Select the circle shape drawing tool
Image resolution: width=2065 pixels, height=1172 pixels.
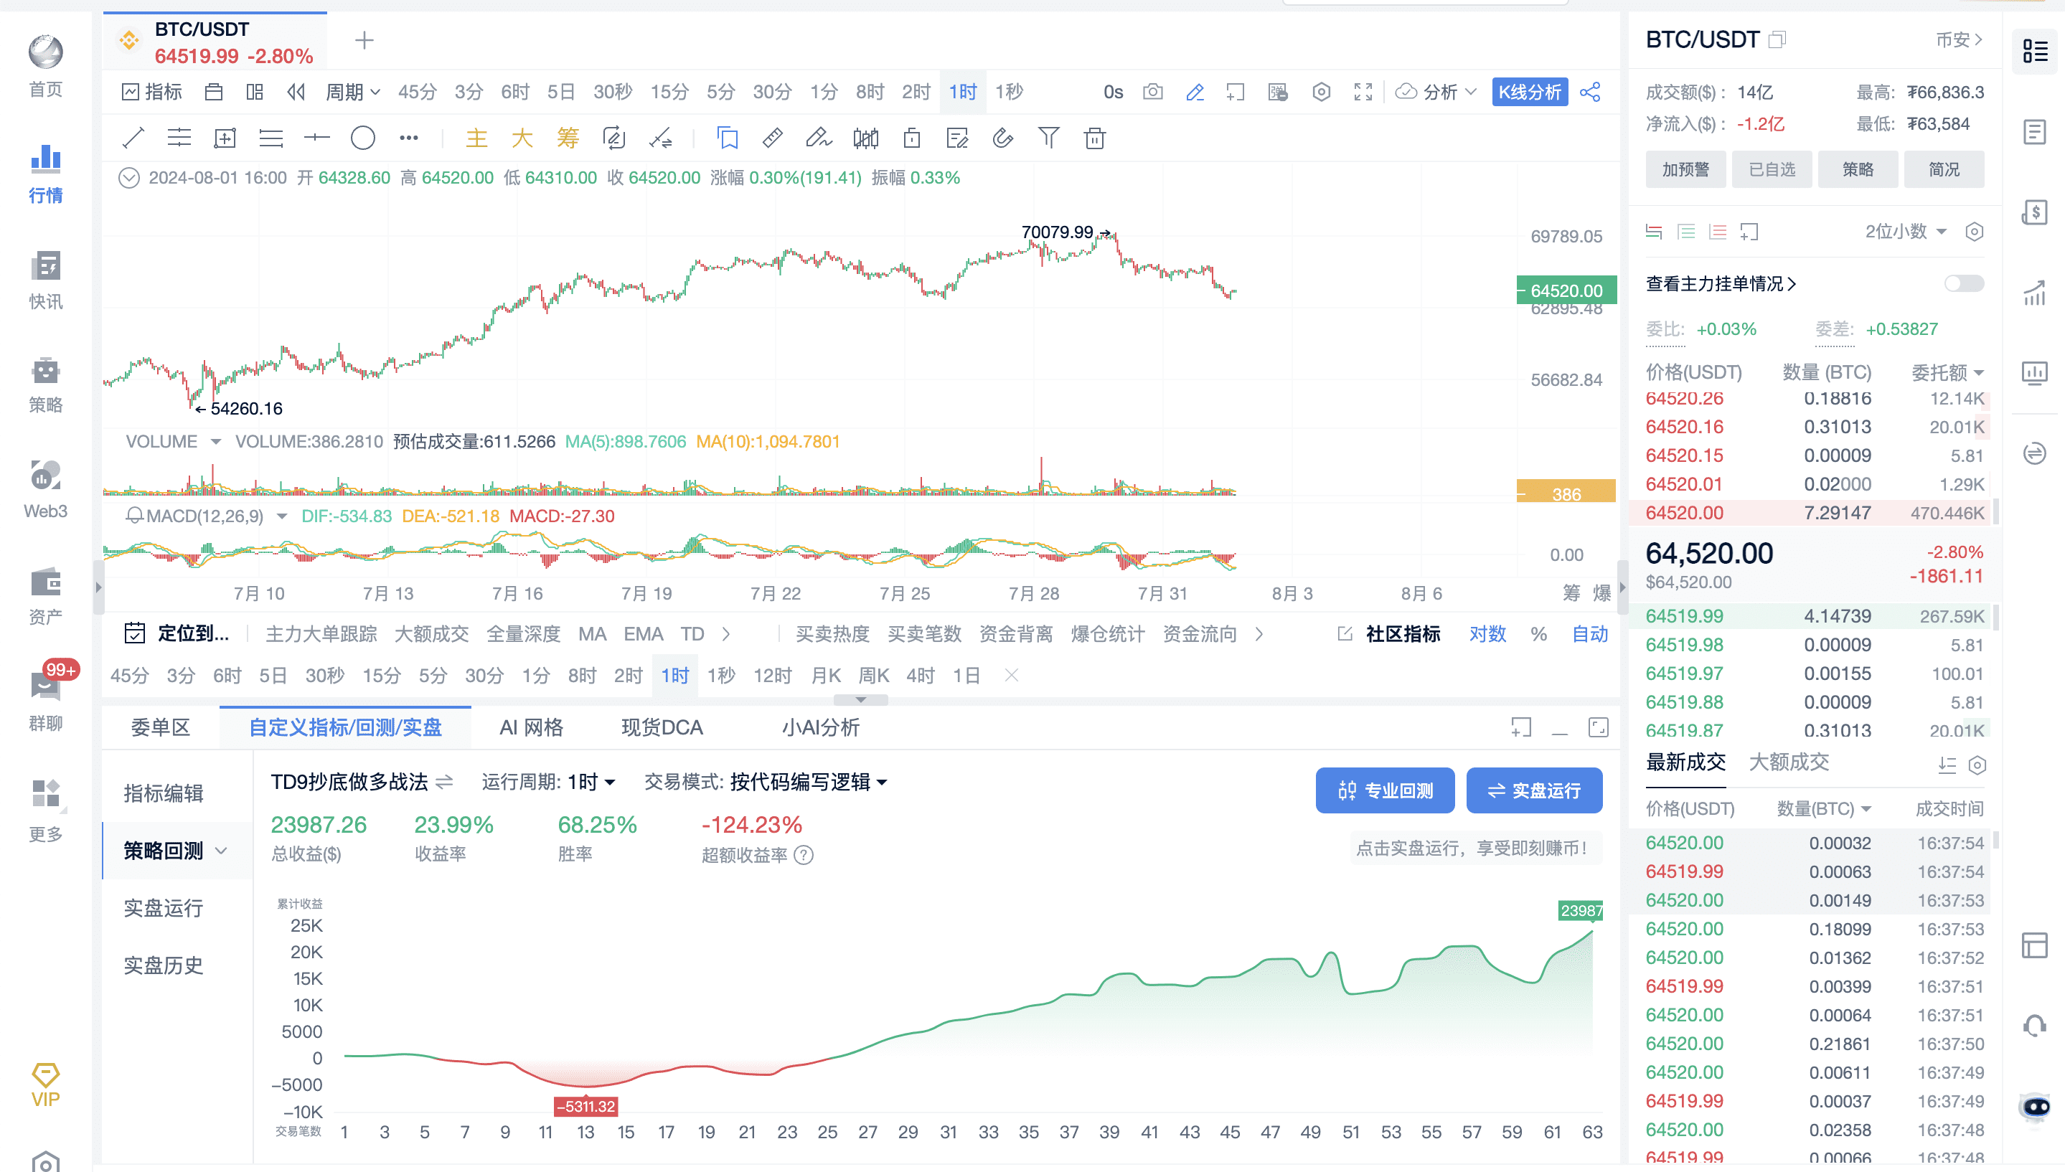363,138
